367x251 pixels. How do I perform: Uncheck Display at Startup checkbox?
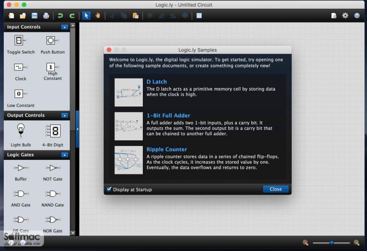click(109, 189)
